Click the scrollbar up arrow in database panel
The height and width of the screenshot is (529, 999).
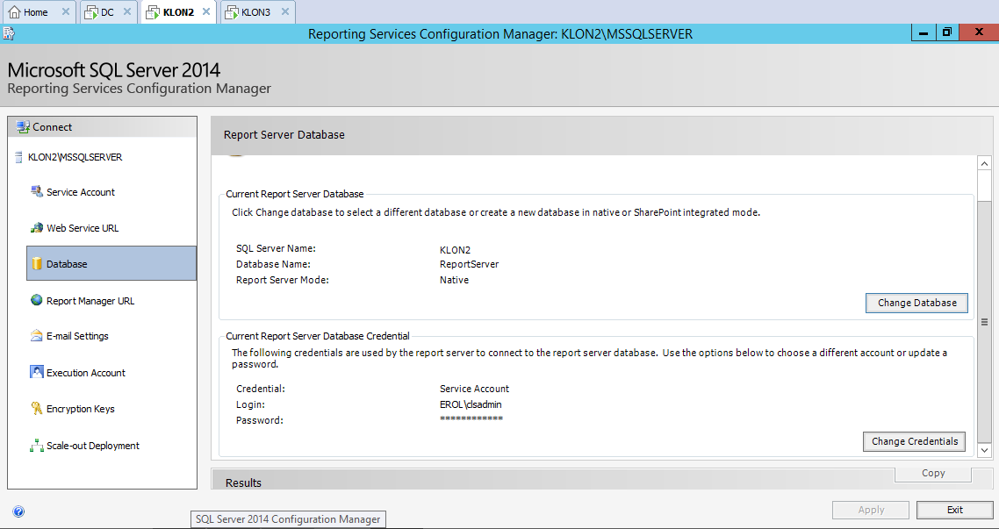tap(984, 164)
